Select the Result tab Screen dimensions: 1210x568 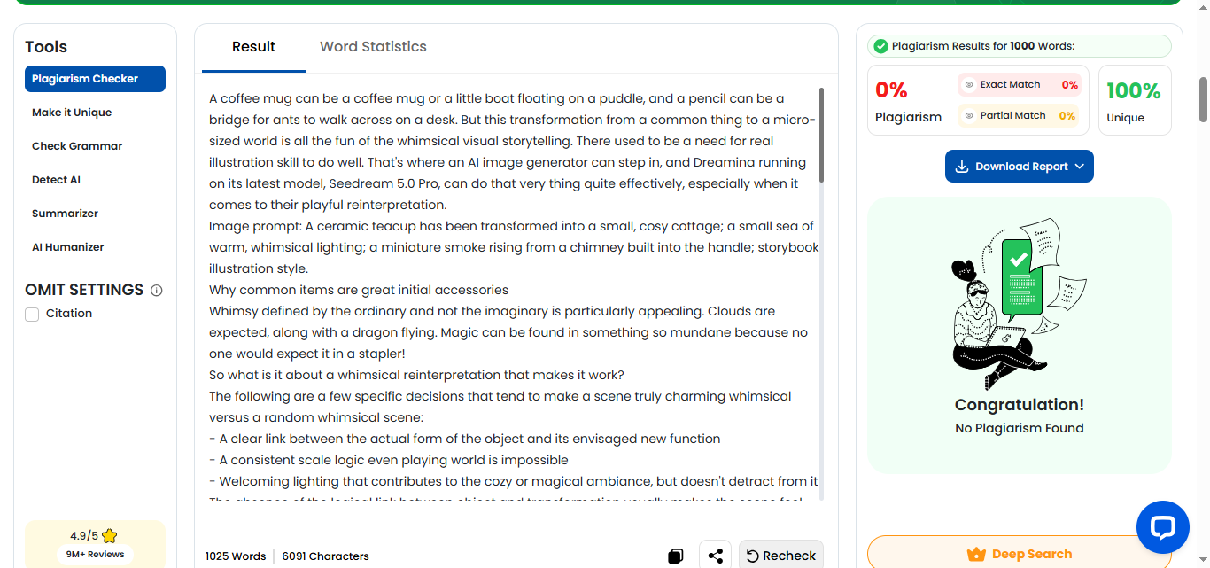pyautogui.click(x=253, y=47)
